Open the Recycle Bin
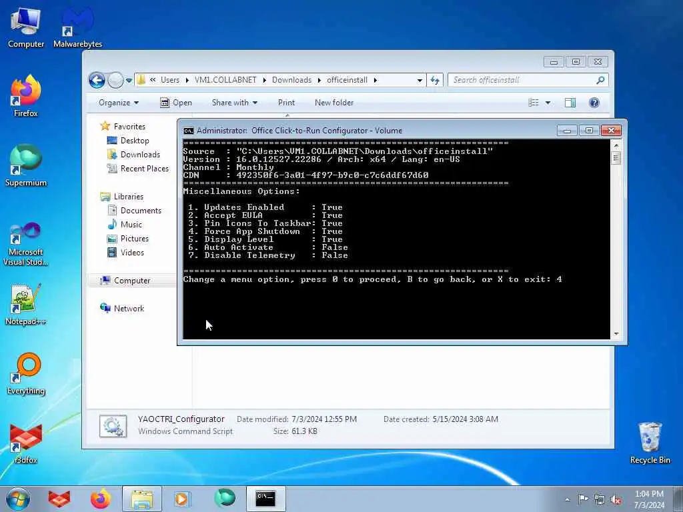 coord(650,443)
